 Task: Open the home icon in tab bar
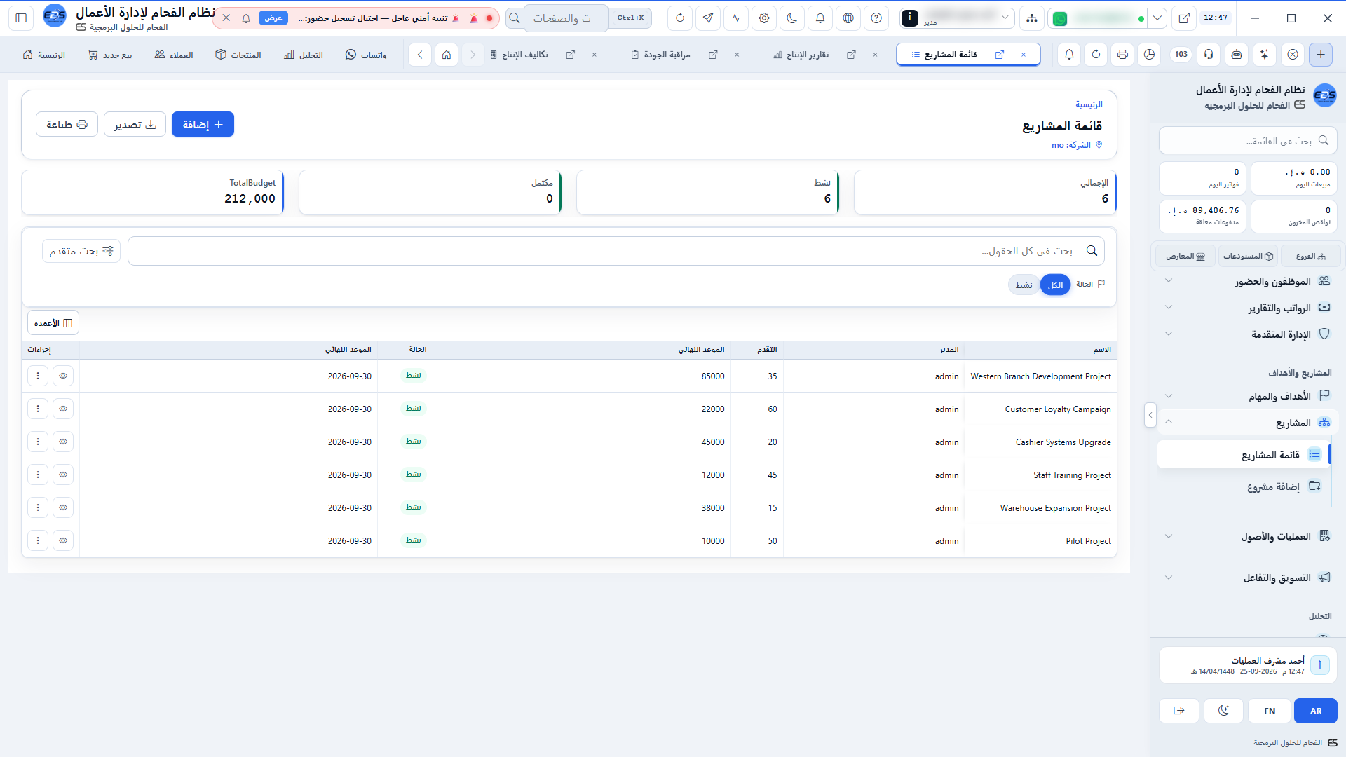coord(447,55)
